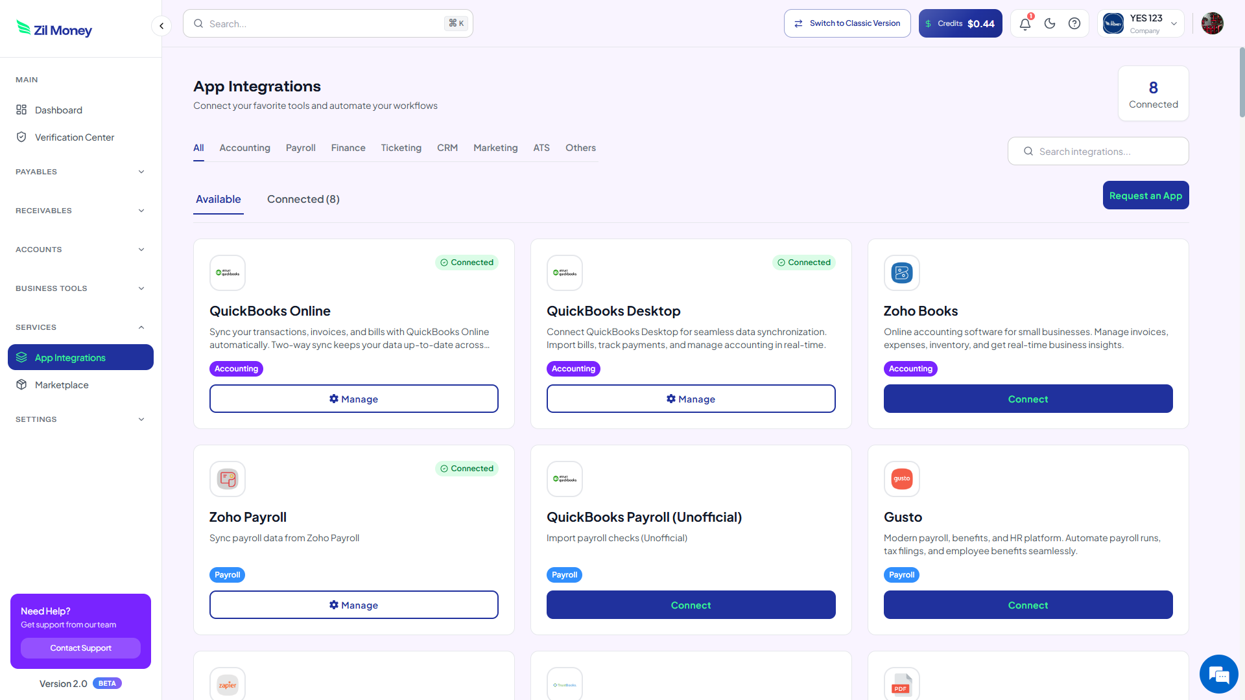
Task: Manage the QuickBooks Online integration
Action: (354, 399)
